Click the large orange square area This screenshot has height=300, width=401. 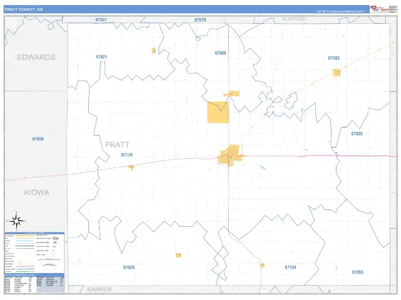[x=218, y=112]
